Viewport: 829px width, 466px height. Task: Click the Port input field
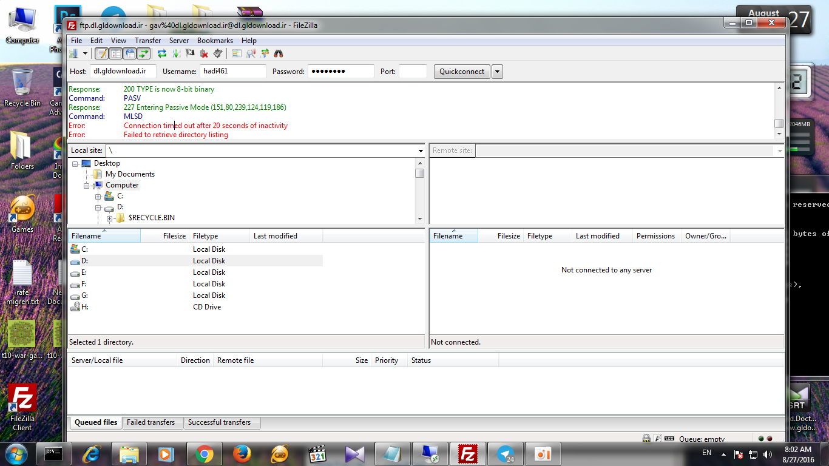coord(413,71)
